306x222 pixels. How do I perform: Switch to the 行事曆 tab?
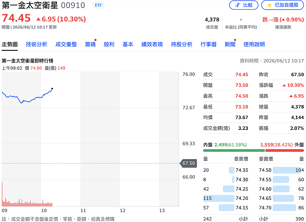(x=208, y=44)
